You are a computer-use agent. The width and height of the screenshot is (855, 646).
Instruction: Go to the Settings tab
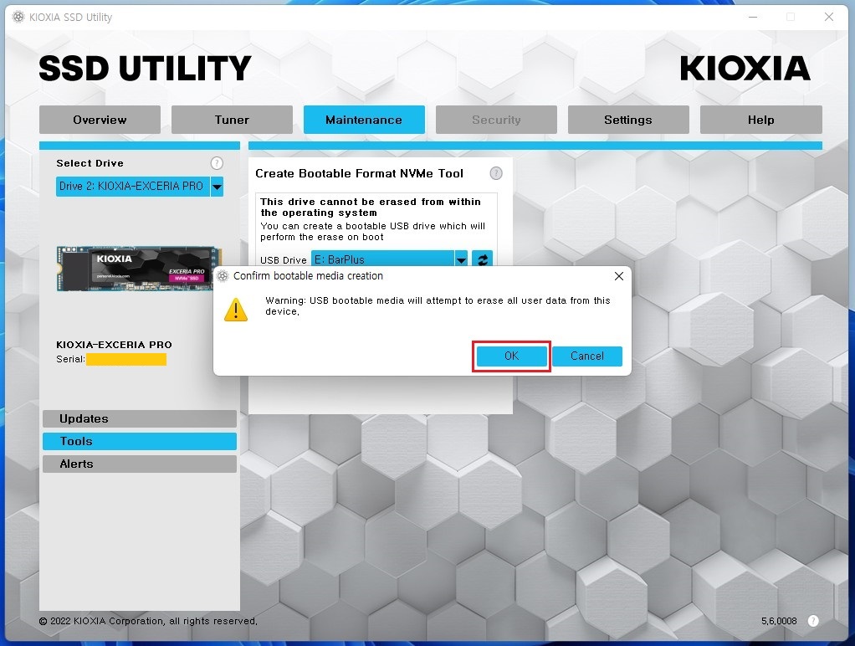[628, 120]
